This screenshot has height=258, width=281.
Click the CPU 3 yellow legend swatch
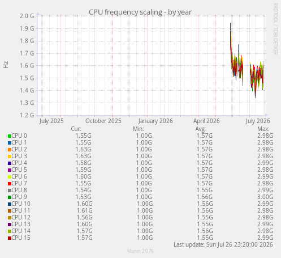[x=10, y=157]
